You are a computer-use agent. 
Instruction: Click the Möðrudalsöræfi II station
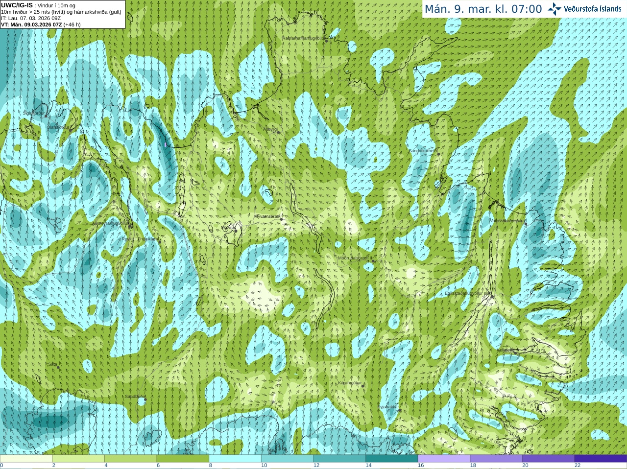coord(373,261)
